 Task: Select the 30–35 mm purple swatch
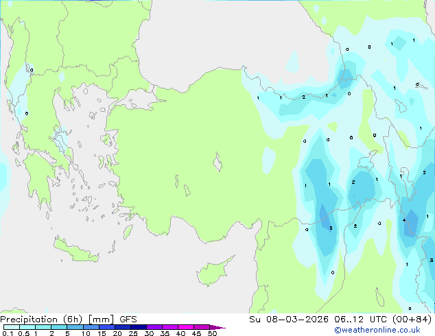pyautogui.click(x=154, y=327)
